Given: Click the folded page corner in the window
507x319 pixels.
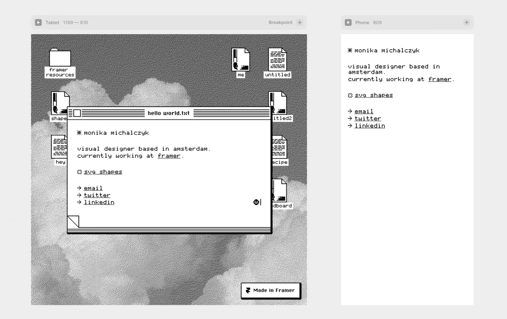Looking at the screenshot, I should click(73, 221).
